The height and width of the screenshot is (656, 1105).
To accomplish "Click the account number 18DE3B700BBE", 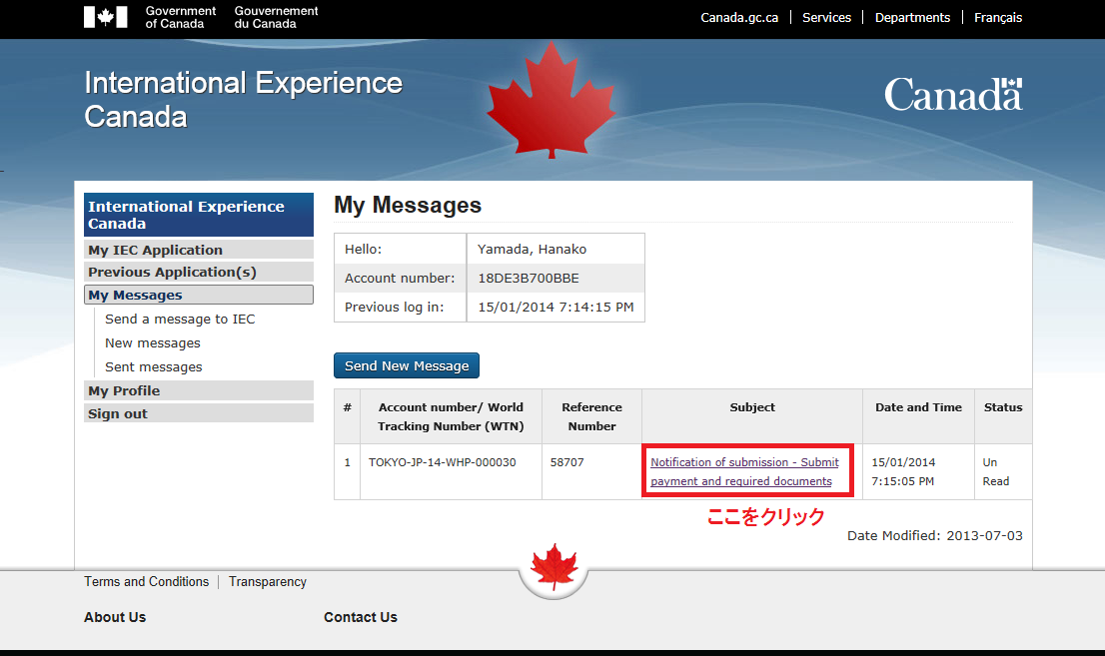I will (529, 279).
